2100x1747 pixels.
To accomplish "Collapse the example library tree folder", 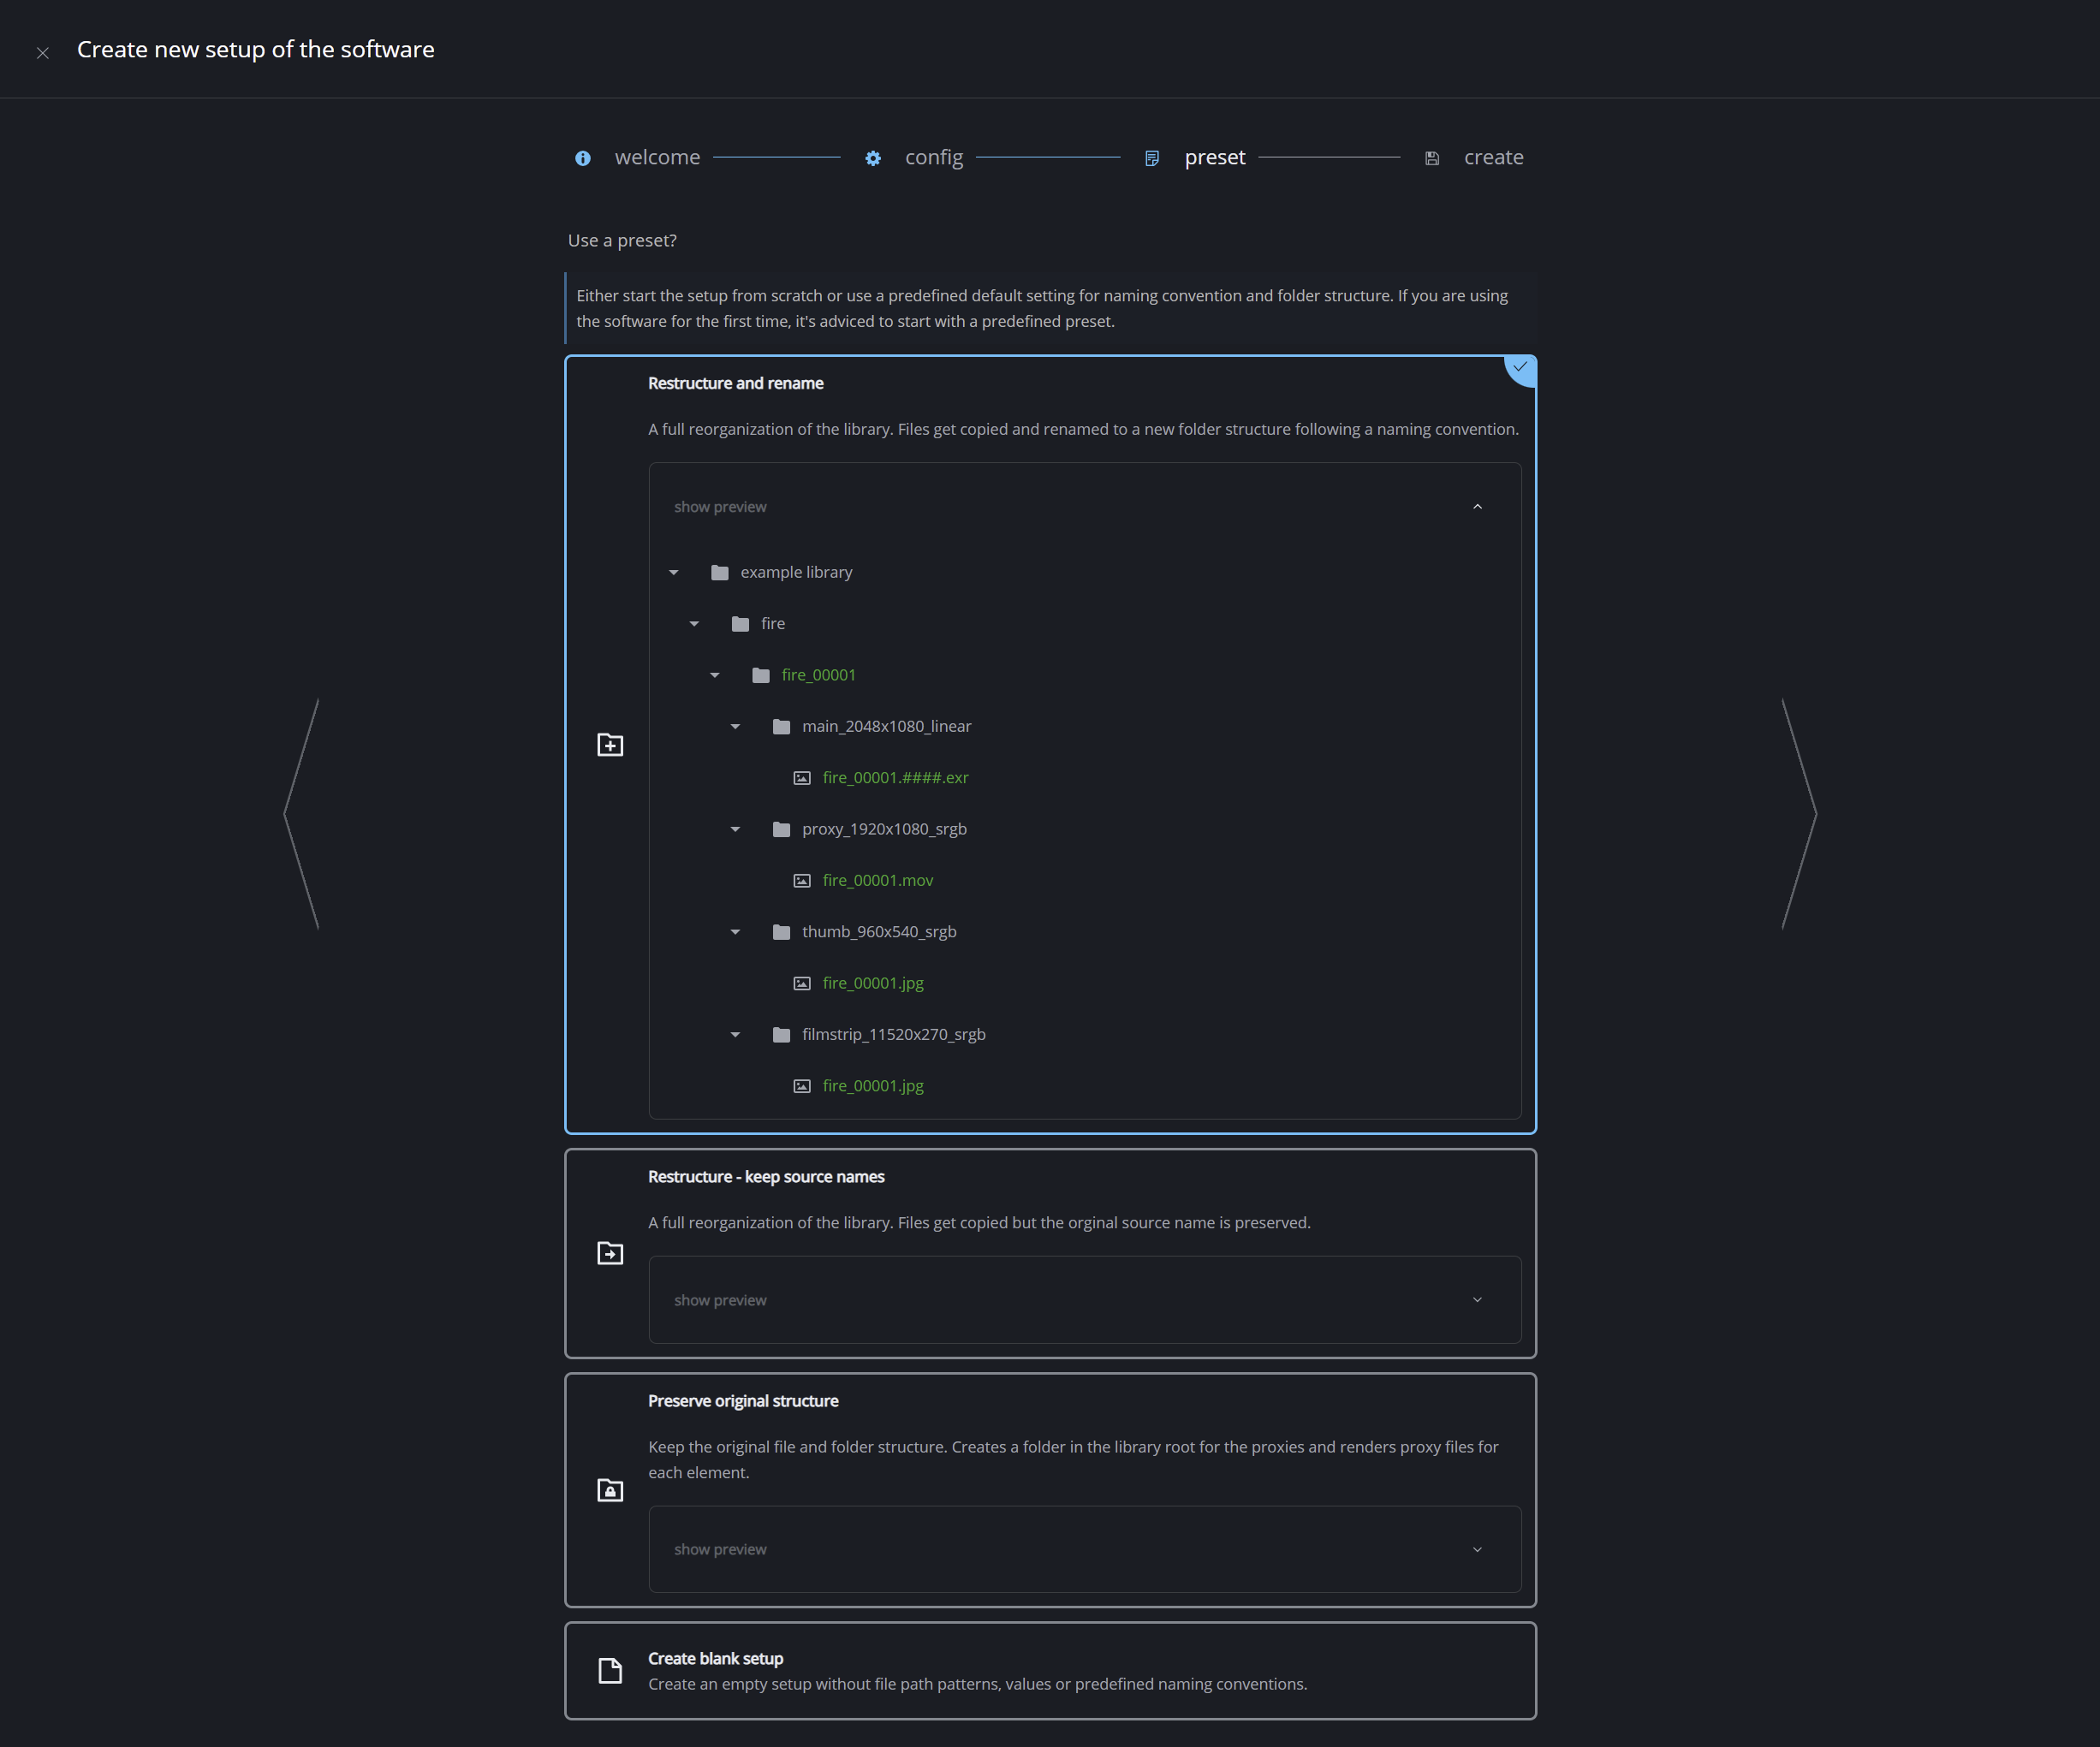I will [674, 573].
